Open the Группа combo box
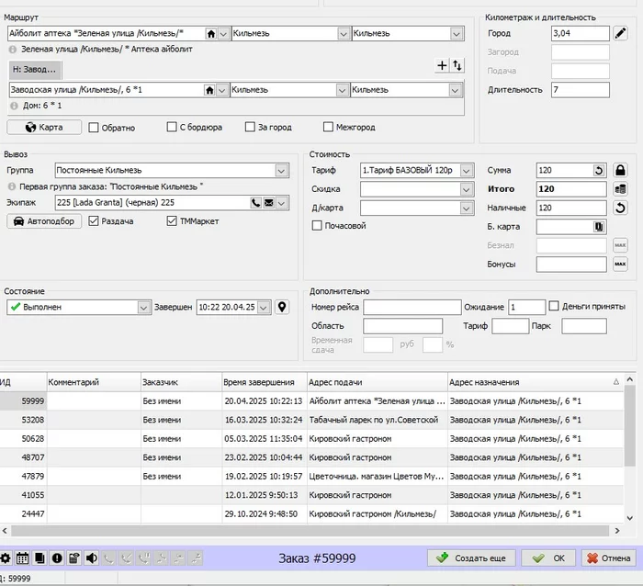Image resolution: width=643 pixels, height=586 pixels. click(281, 171)
